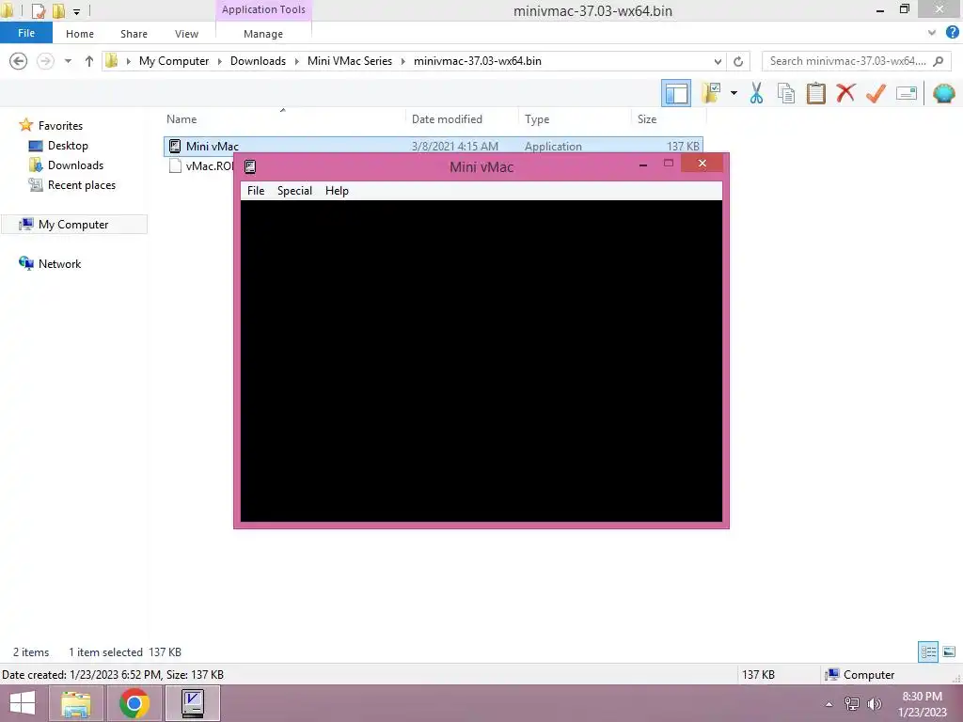Click My Computer in the address bar
The image size is (963, 722).
coord(174,61)
